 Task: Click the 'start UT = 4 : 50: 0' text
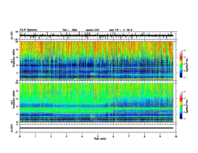pos(121,30)
